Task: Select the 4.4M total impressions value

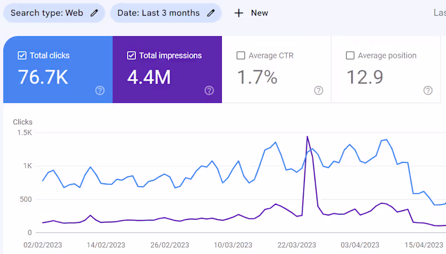Action: tap(149, 77)
